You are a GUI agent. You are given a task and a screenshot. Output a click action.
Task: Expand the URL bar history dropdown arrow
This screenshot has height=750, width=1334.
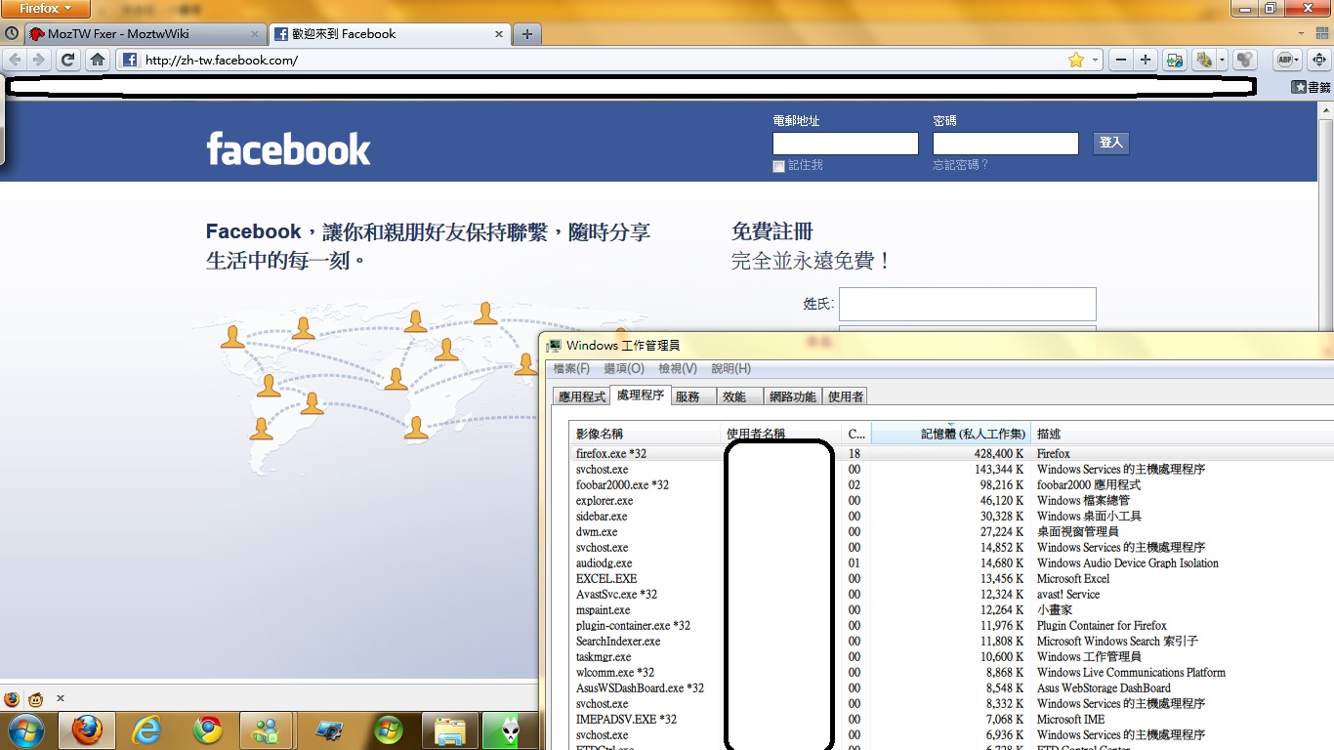coord(1095,61)
